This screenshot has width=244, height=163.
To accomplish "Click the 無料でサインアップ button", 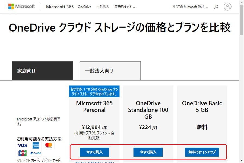I will tap(202, 152).
